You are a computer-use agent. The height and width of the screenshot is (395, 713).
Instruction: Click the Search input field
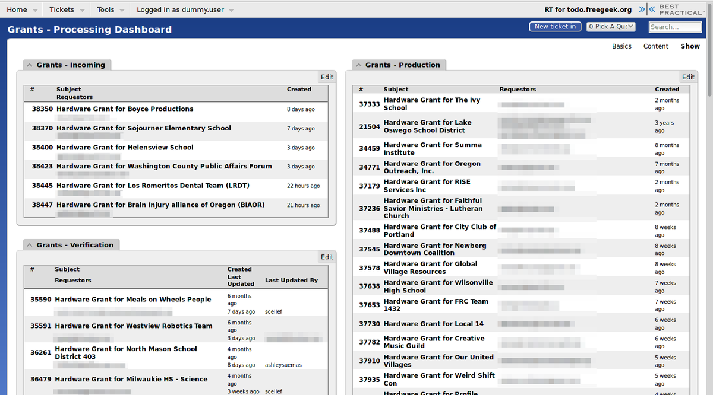tap(675, 27)
